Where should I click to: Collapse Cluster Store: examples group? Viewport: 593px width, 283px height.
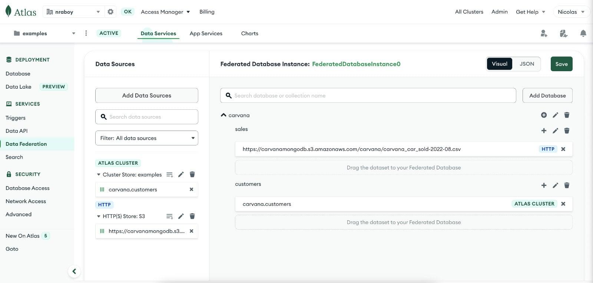99,175
